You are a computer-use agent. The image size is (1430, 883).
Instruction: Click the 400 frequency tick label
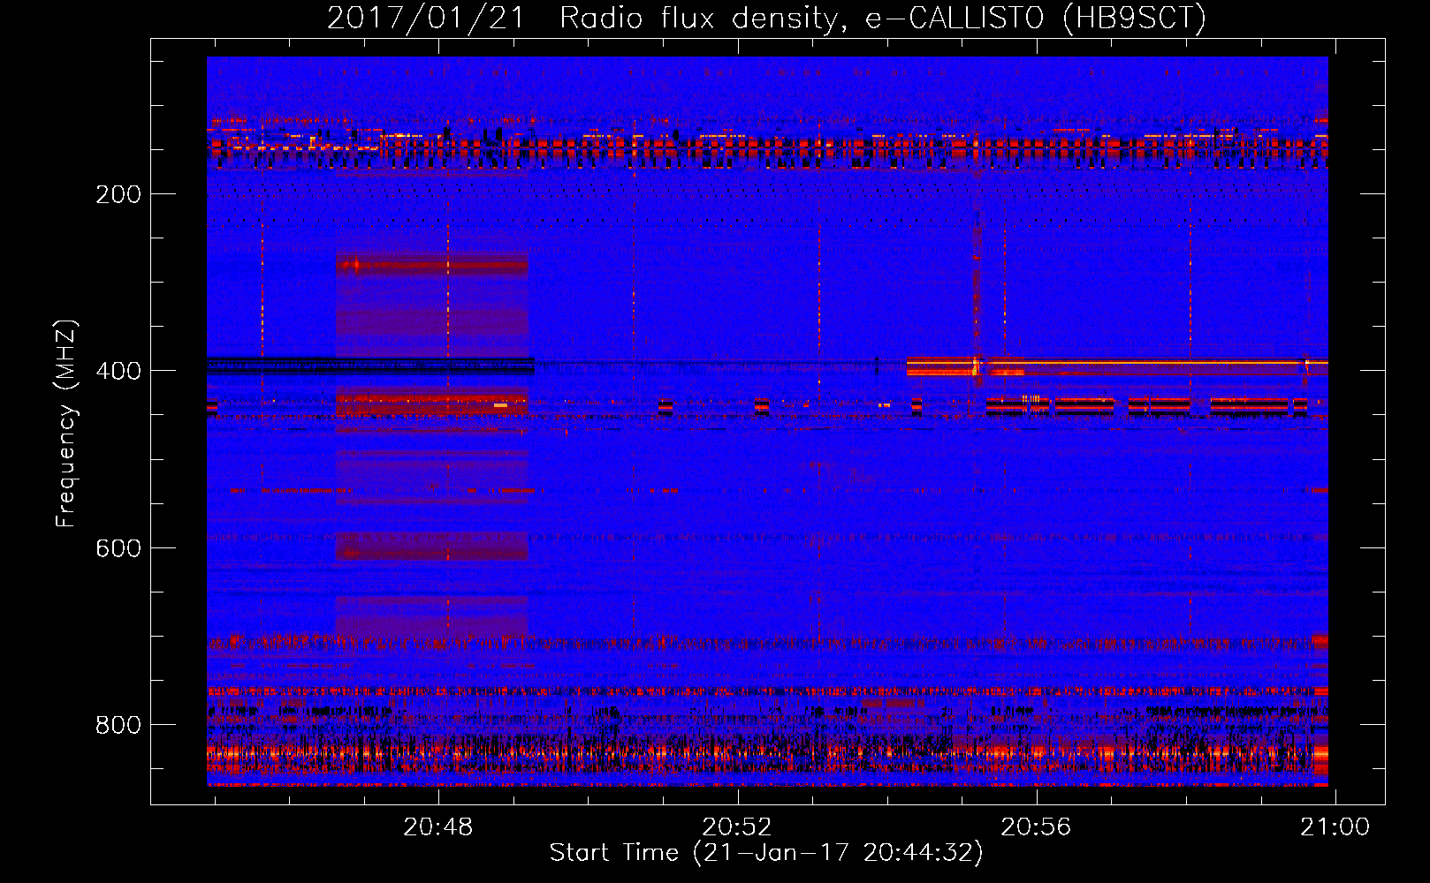pos(118,371)
